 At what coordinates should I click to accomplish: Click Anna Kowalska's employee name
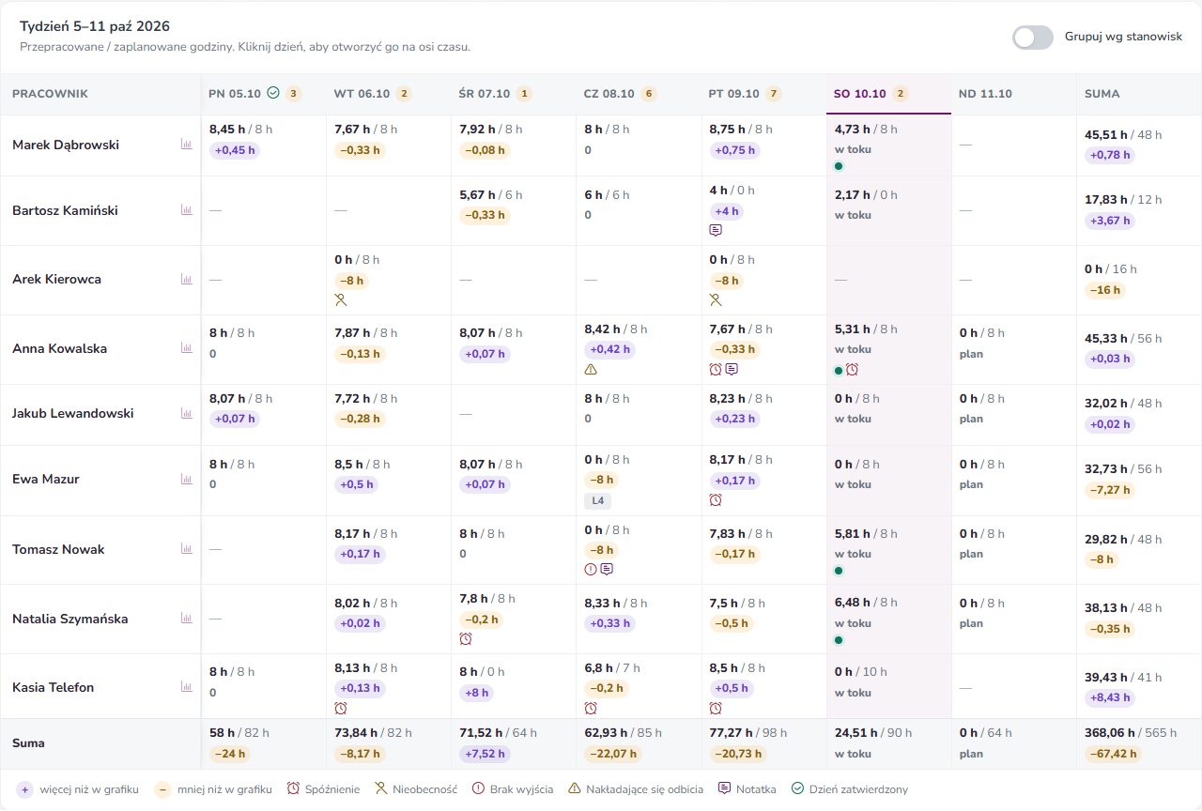coord(60,348)
